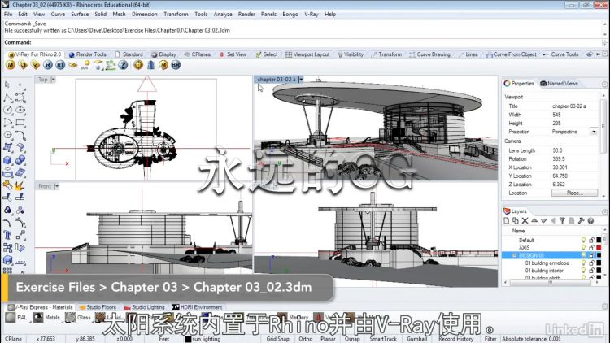Switch to the Named Views tab

[x=559, y=83]
